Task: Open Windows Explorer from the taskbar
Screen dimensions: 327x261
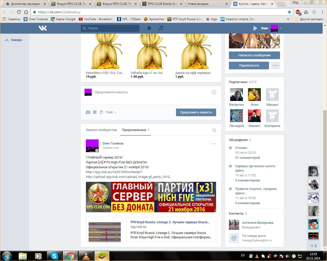Action: coord(23,256)
